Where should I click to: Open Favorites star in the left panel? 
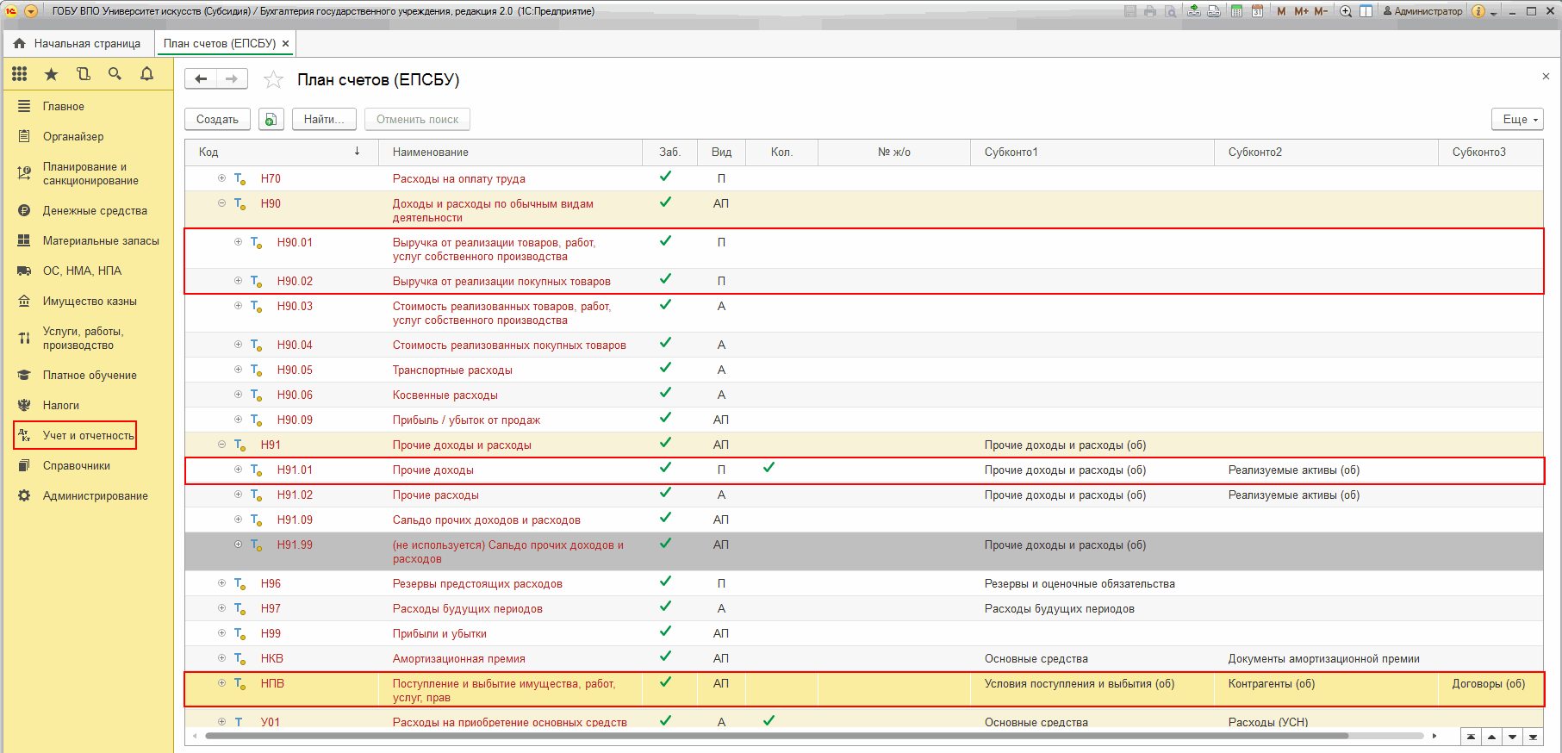coord(52,74)
